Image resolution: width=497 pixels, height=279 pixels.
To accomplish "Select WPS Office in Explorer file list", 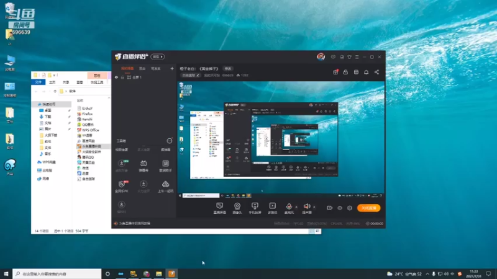I will point(88,130).
